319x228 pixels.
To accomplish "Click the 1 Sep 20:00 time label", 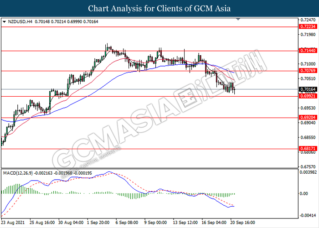I will point(98,223).
